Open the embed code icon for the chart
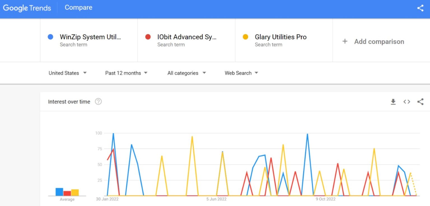The width and height of the screenshot is (430, 206). tap(407, 102)
